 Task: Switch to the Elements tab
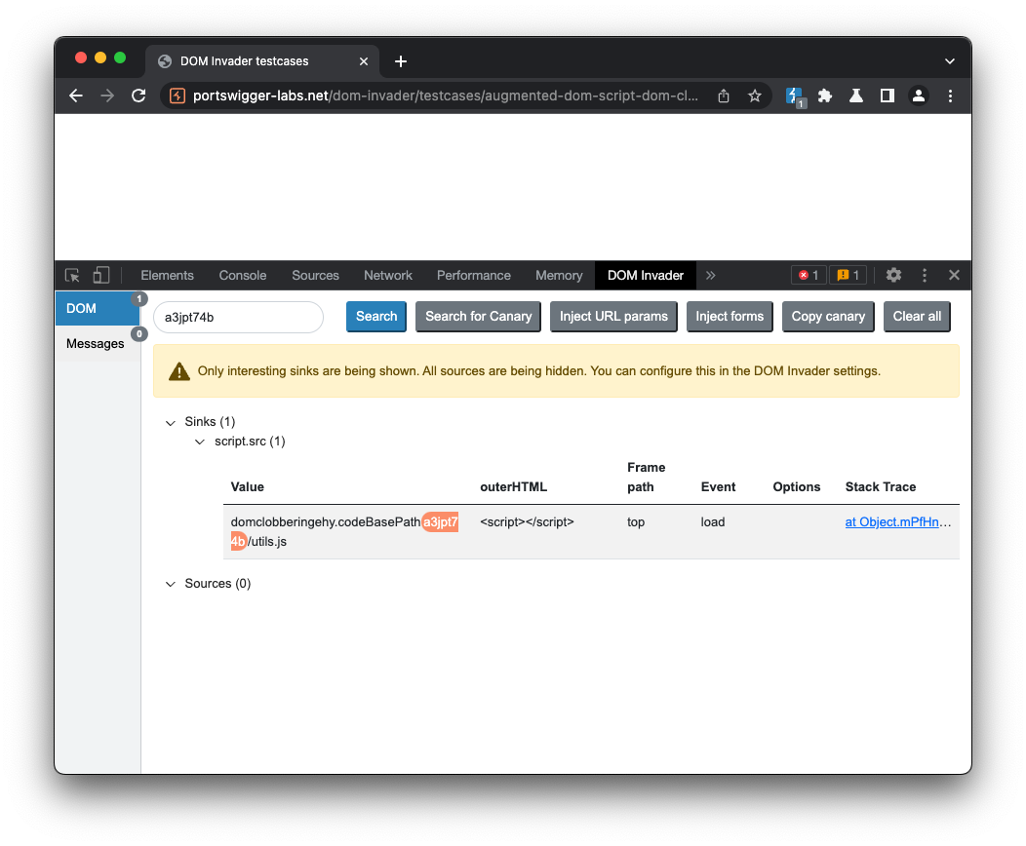(x=167, y=275)
